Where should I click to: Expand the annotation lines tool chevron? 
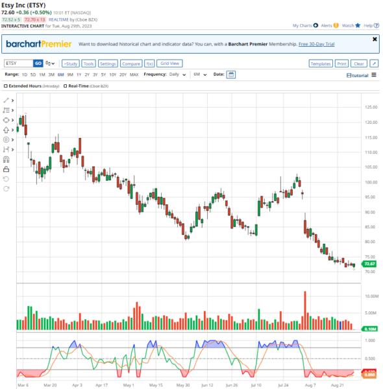click(12, 110)
